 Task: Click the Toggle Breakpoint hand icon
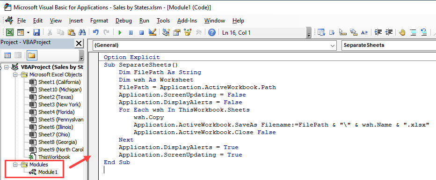pos(402,33)
